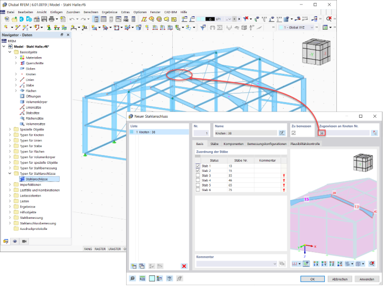Click the print icon in the main toolbar

52,19
